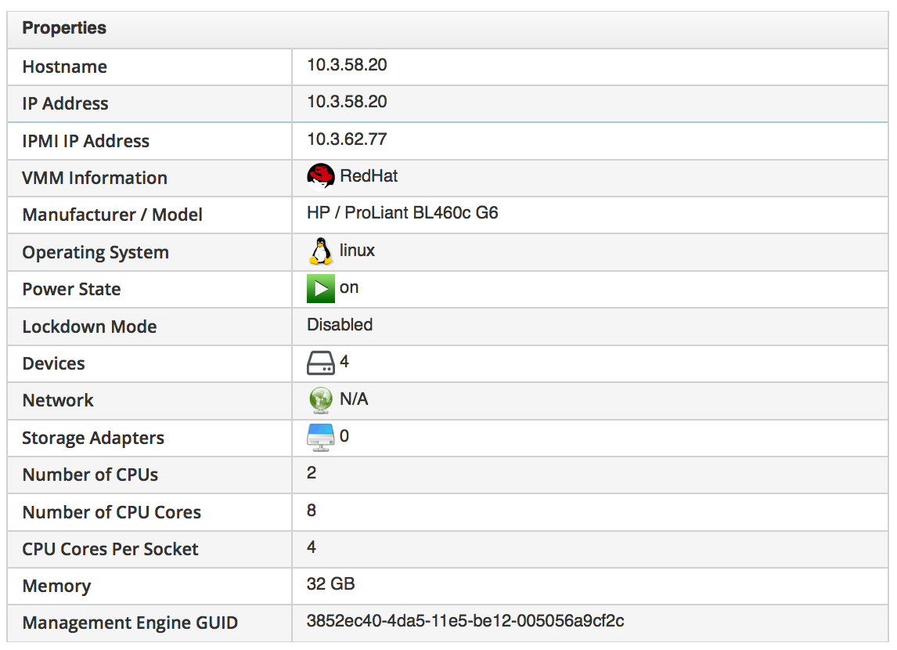Image resolution: width=897 pixels, height=650 pixels.
Task: Click the Storage Adapters label
Action: point(93,439)
